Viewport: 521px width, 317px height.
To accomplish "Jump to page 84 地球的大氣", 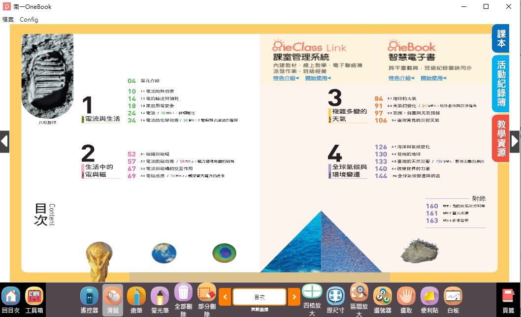I will coord(395,98).
